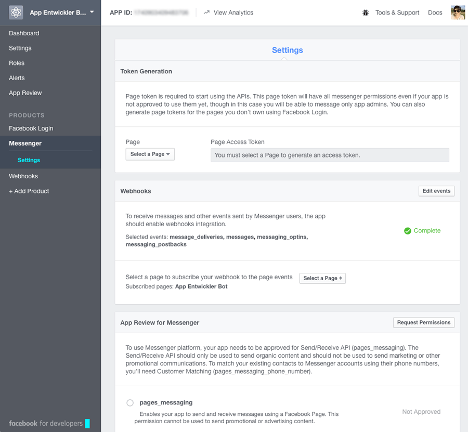
Task: Open the Docs menu
Action: [x=435, y=12]
